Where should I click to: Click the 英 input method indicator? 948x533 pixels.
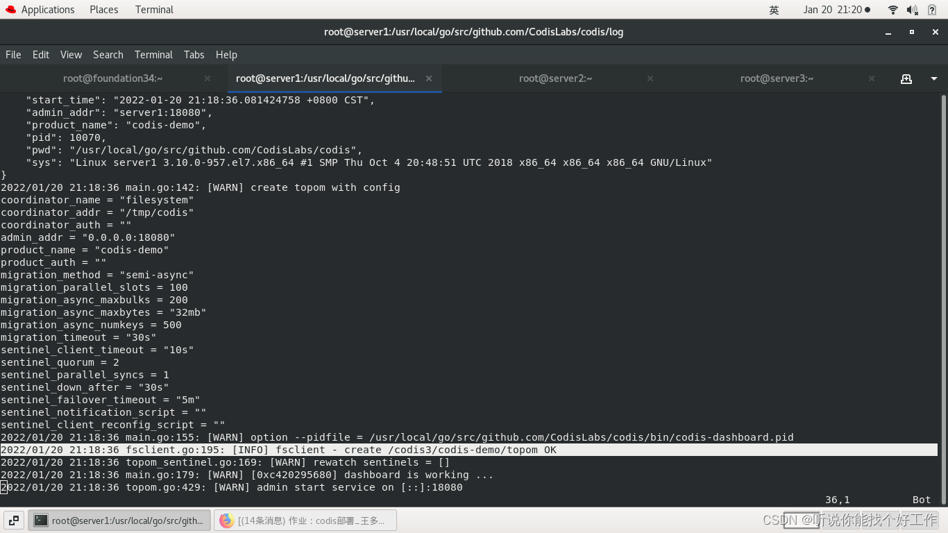(x=773, y=10)
